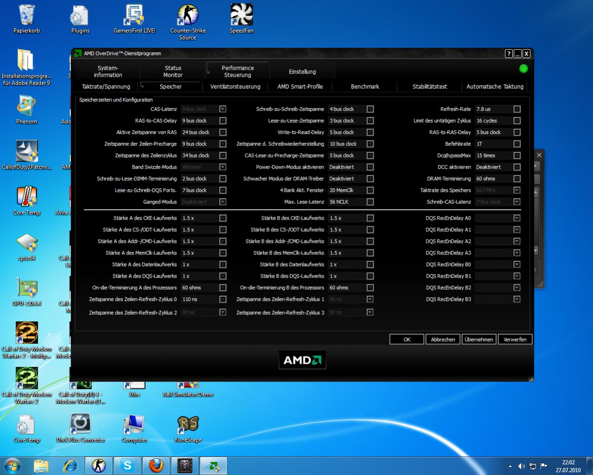Expand the DQS RecEnDelay A0 dropdown
The height and width of the screenshot is (475, 593).
point(517,218)
